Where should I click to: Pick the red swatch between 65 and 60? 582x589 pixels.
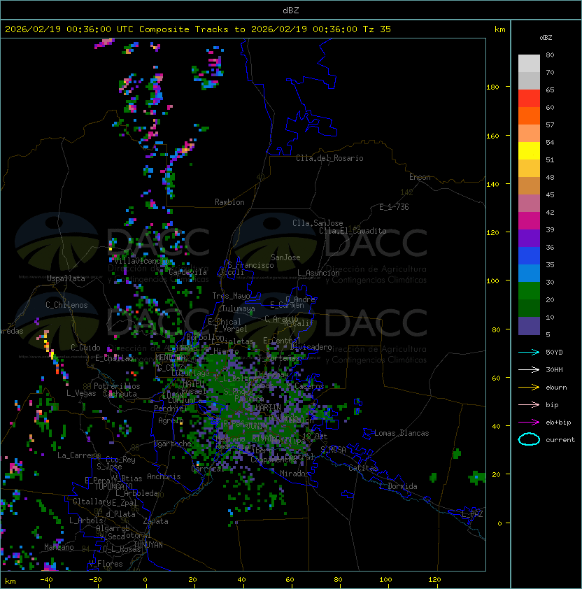(529, 99)
